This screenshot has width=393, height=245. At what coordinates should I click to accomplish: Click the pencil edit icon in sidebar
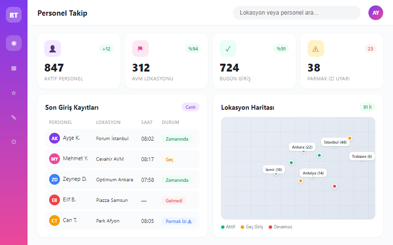pos(14,117)
